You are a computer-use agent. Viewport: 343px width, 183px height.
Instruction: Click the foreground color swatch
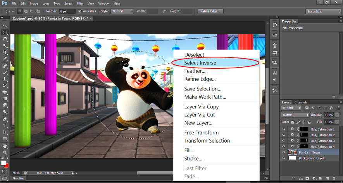click(3, 163)
